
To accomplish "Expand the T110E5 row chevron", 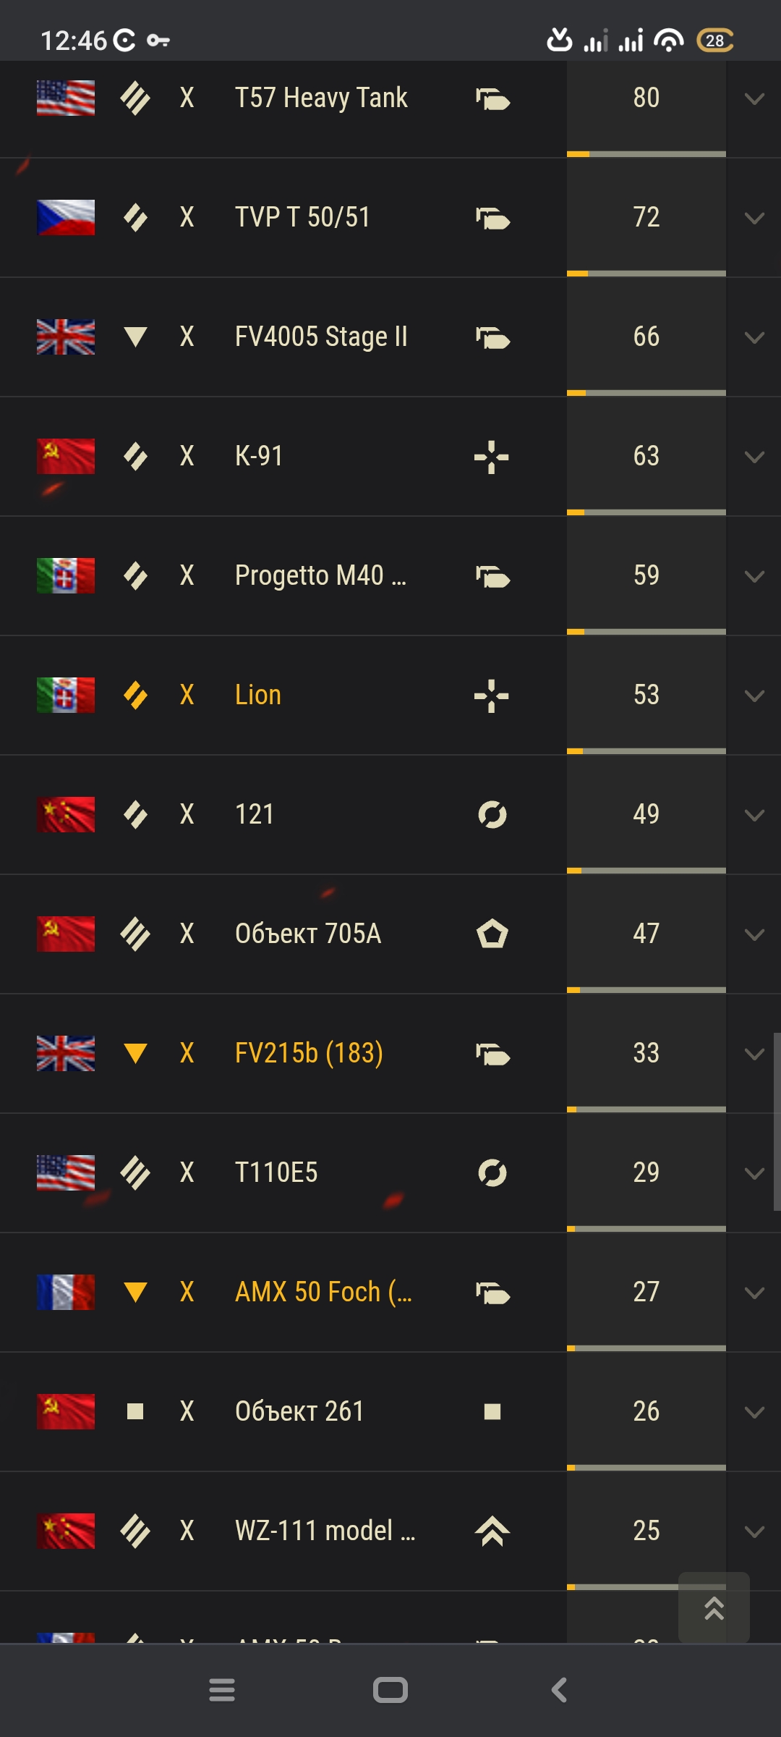I will click(754, 1174).
